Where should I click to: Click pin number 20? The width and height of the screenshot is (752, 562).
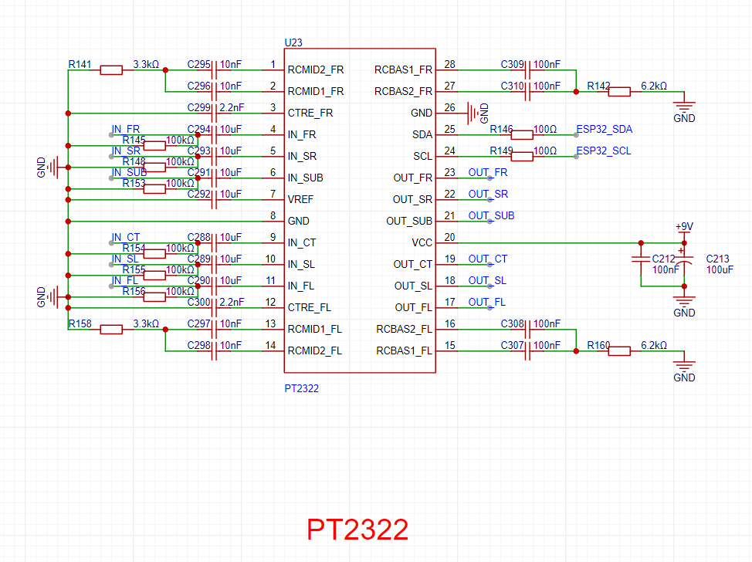click(449, 237)
